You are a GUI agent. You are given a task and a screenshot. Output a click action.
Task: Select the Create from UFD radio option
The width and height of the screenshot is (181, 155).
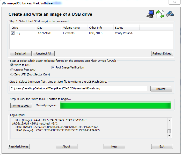pos(12,70)
